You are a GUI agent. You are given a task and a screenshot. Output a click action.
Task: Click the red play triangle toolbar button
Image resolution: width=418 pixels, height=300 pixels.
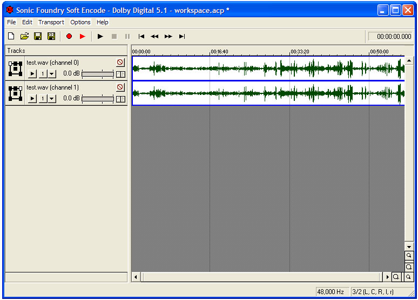click(83, 36)
